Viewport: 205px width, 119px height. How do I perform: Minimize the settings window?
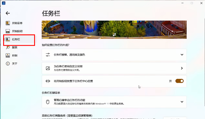[x=182, y=3]
